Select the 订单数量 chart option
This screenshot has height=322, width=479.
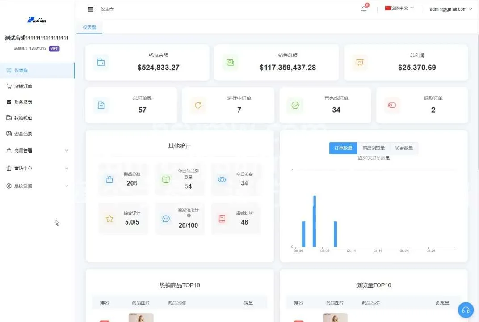[343, 148]
